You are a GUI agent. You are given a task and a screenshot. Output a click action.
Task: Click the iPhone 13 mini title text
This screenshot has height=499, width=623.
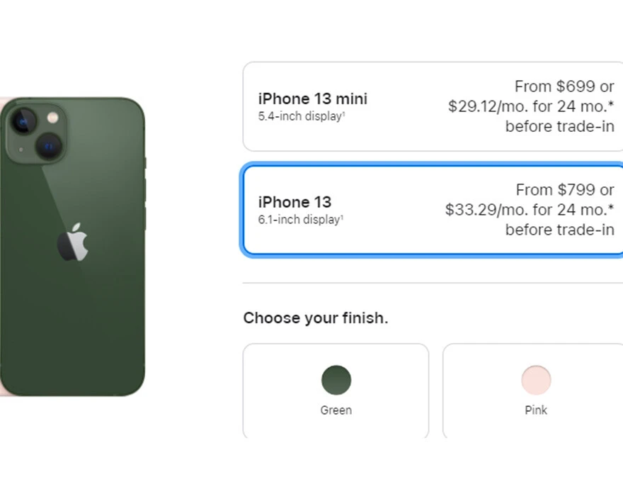(x=311, y=99)
